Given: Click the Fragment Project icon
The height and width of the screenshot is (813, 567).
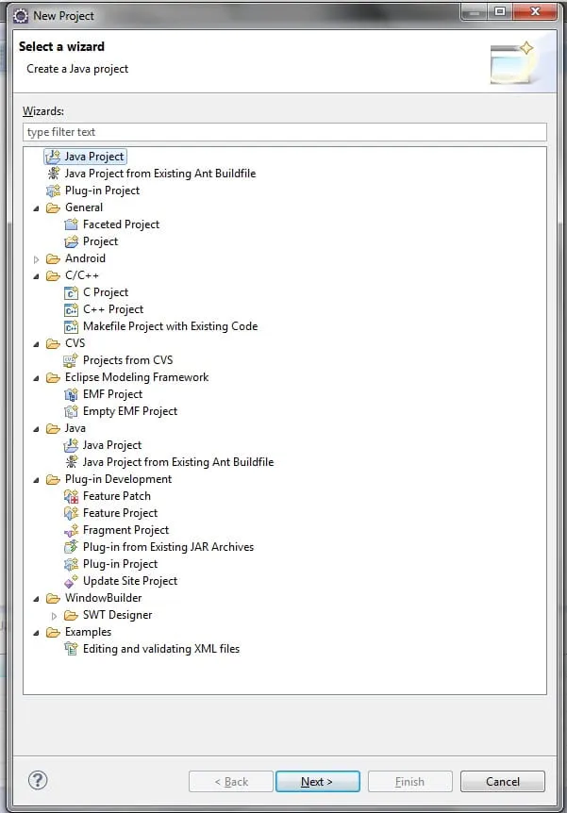Looking at the screenshot, I should tap(71, 530).
